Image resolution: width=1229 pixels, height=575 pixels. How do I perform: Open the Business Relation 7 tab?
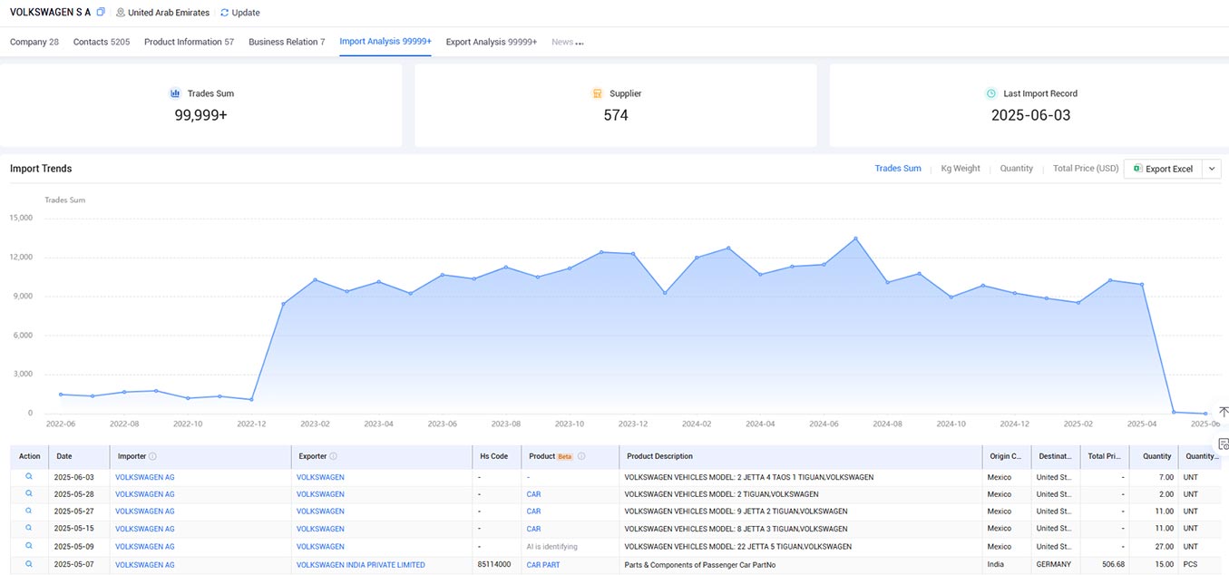pos(287,42)
